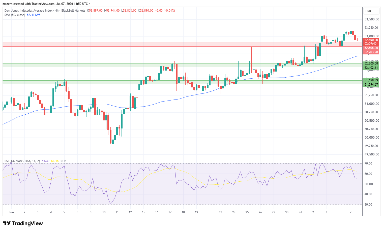The height and width of the screenshot is (231, 383).
Task: Click the RSI value 55.40
Action: [x=46, y=161]
